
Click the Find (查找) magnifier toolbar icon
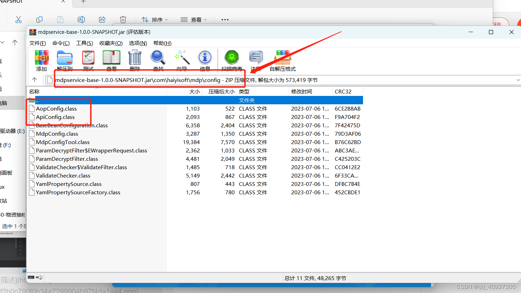(158, 60)
